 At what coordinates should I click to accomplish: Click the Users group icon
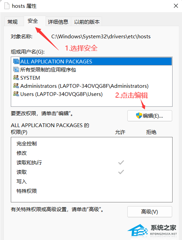tap(16, 94)
